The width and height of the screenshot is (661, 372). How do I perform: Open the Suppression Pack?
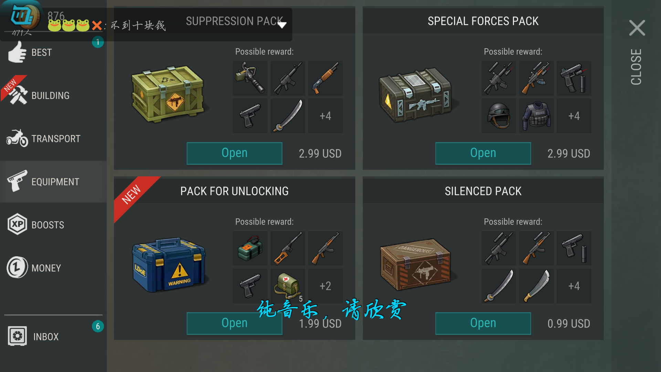(x=234, y=153)
